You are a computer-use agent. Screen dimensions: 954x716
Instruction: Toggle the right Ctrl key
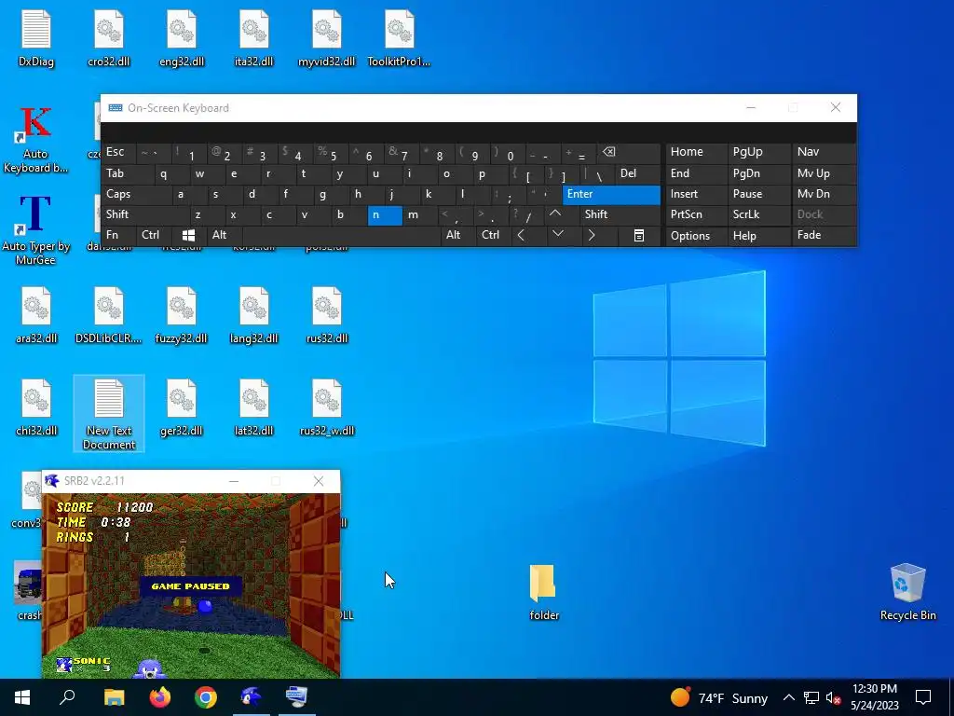coord(494,235)
